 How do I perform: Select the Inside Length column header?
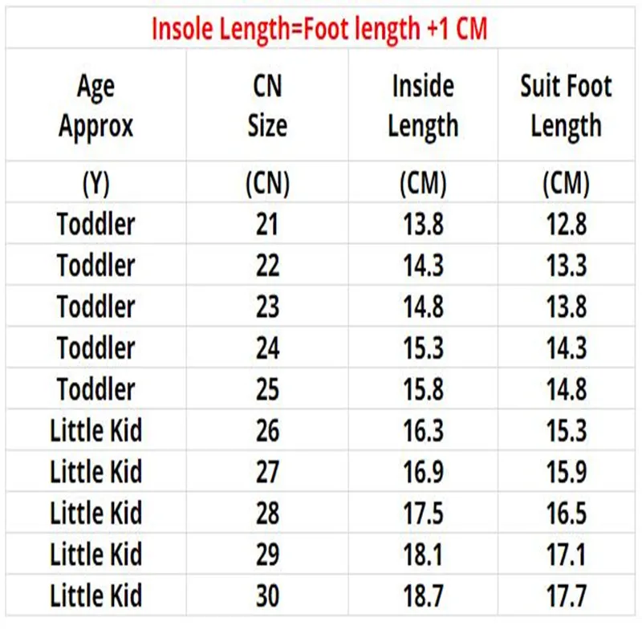423,107
